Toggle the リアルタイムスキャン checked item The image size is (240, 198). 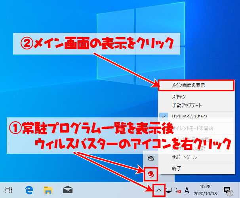(196, 116)
